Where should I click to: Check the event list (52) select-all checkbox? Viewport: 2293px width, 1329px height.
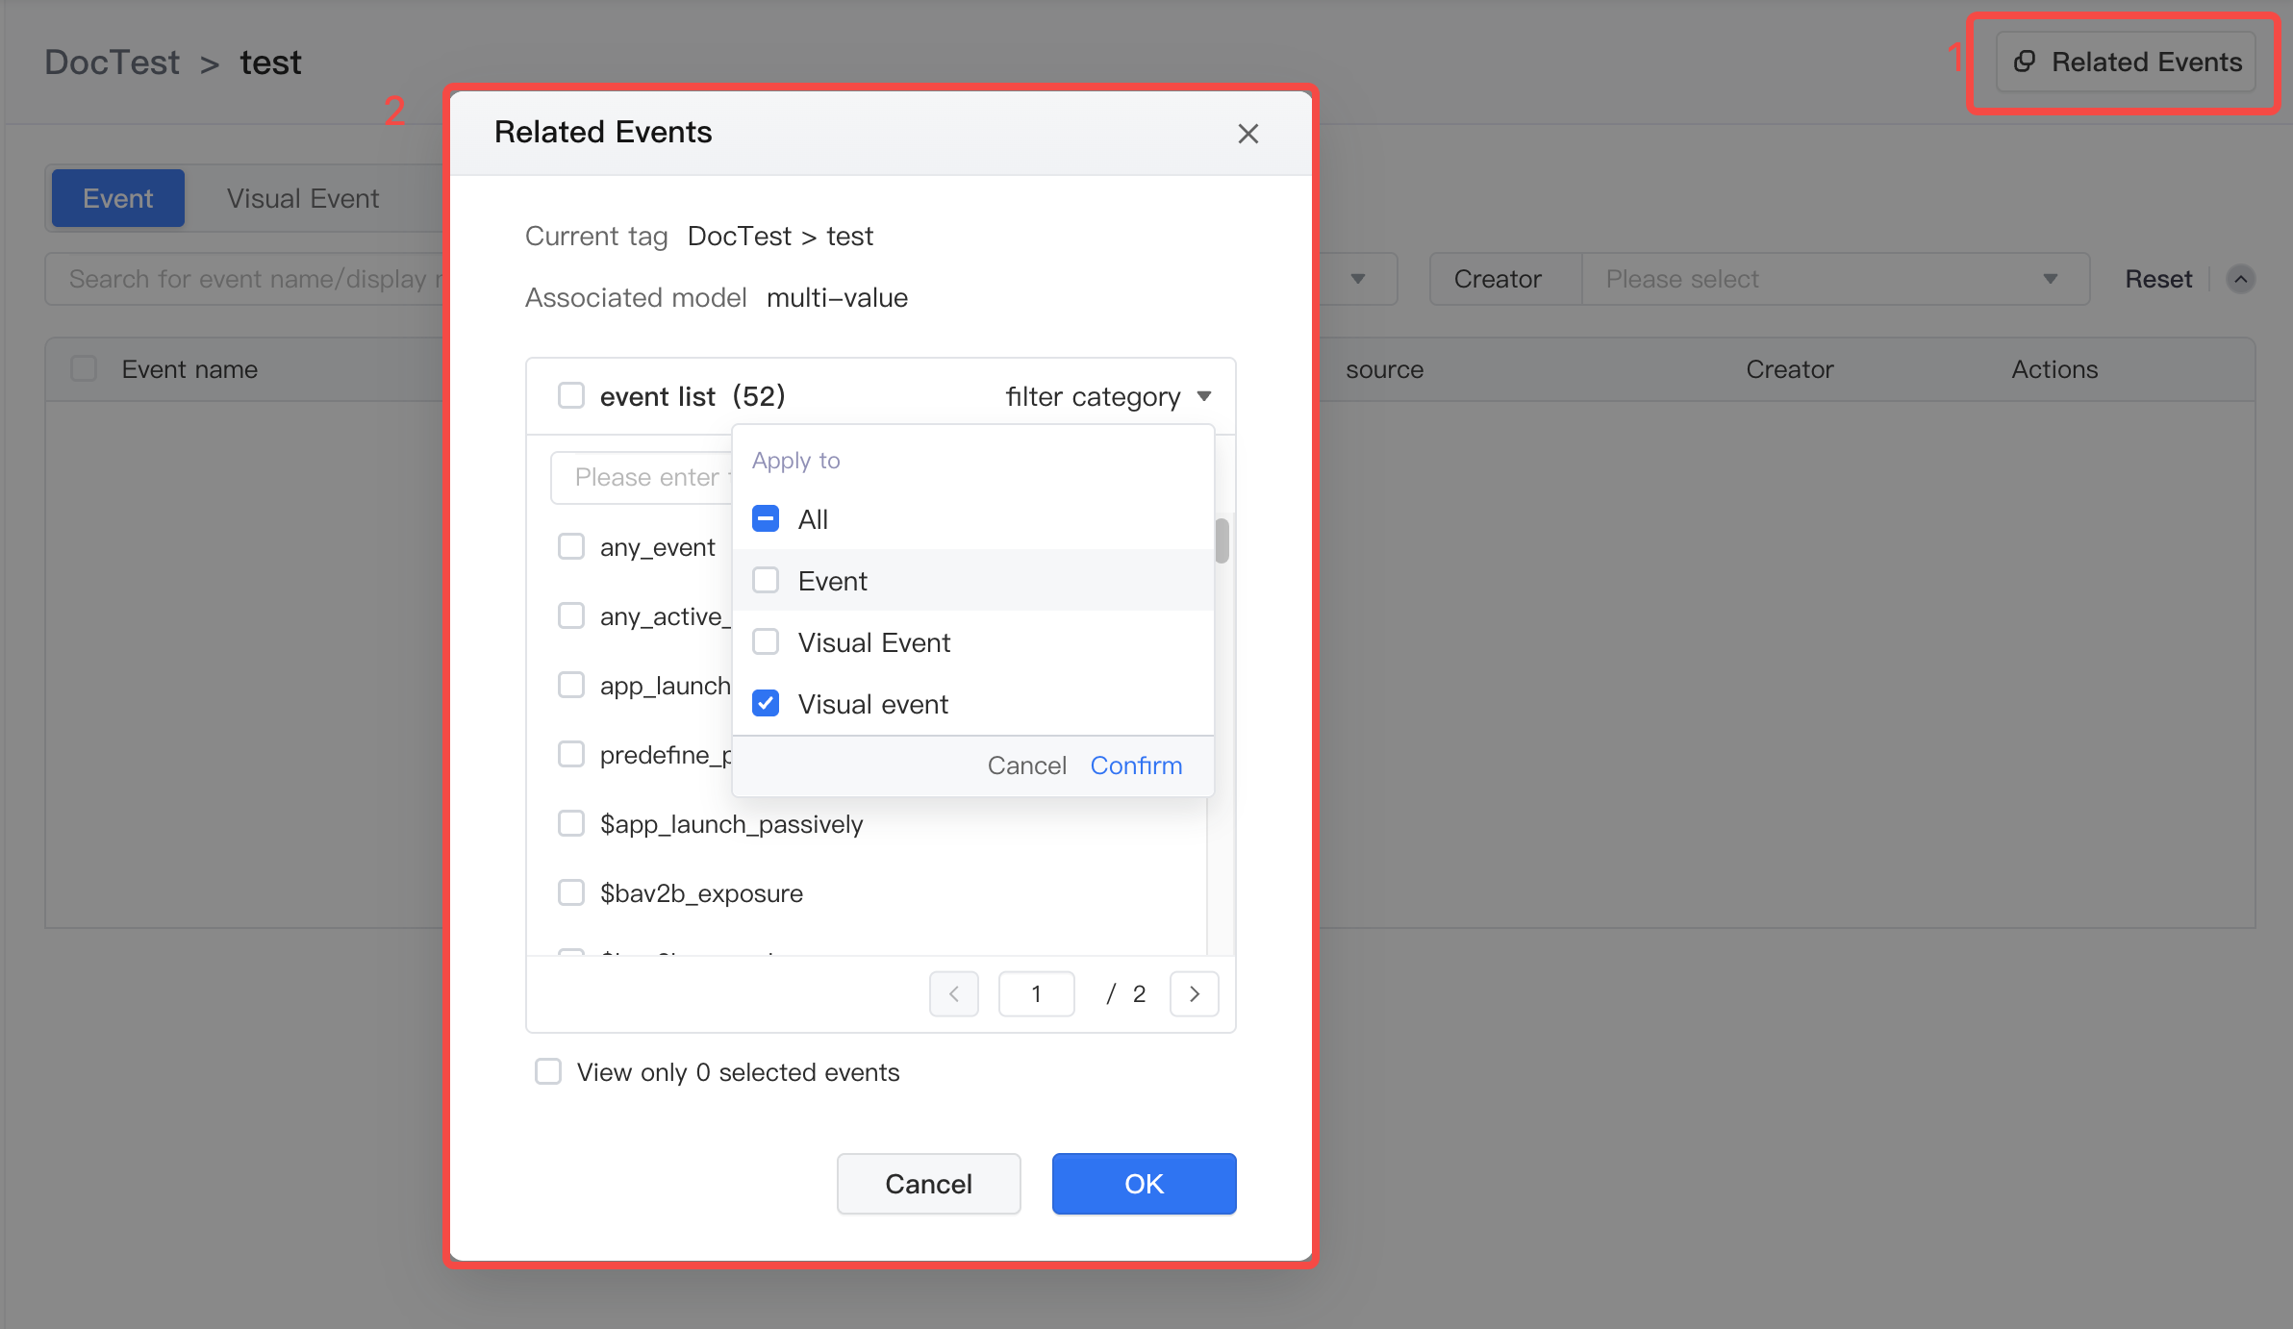571,395
